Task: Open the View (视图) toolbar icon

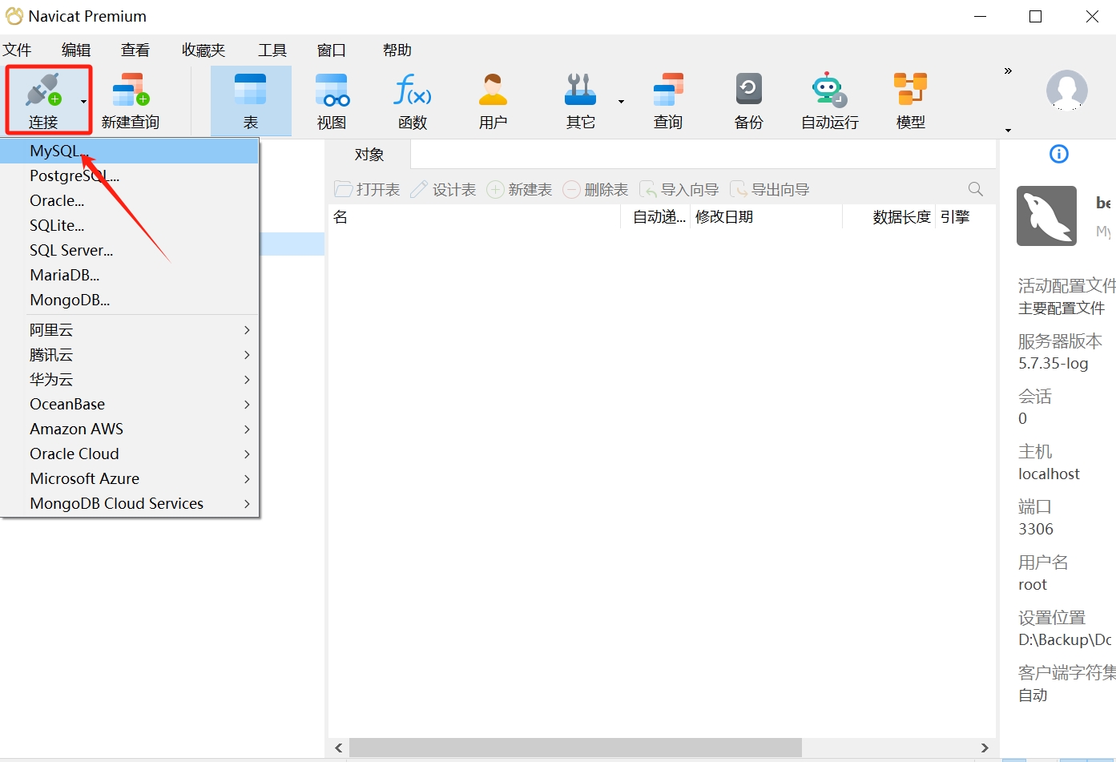Action: [x=332, y=90]
